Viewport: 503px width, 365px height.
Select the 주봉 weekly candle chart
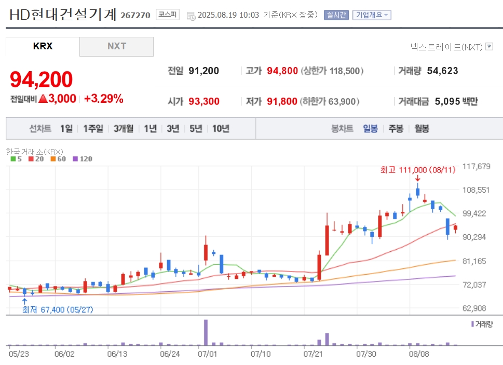396,129
